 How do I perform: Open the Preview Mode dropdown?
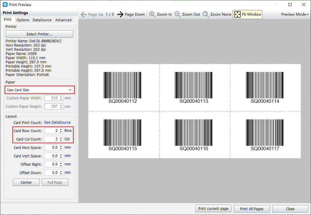[x=295, y=14]
